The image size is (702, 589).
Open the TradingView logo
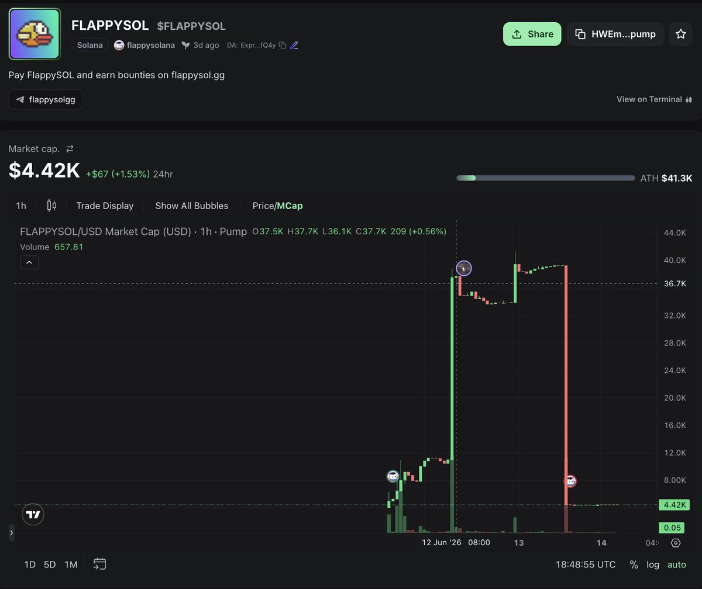tap(33, 515)
